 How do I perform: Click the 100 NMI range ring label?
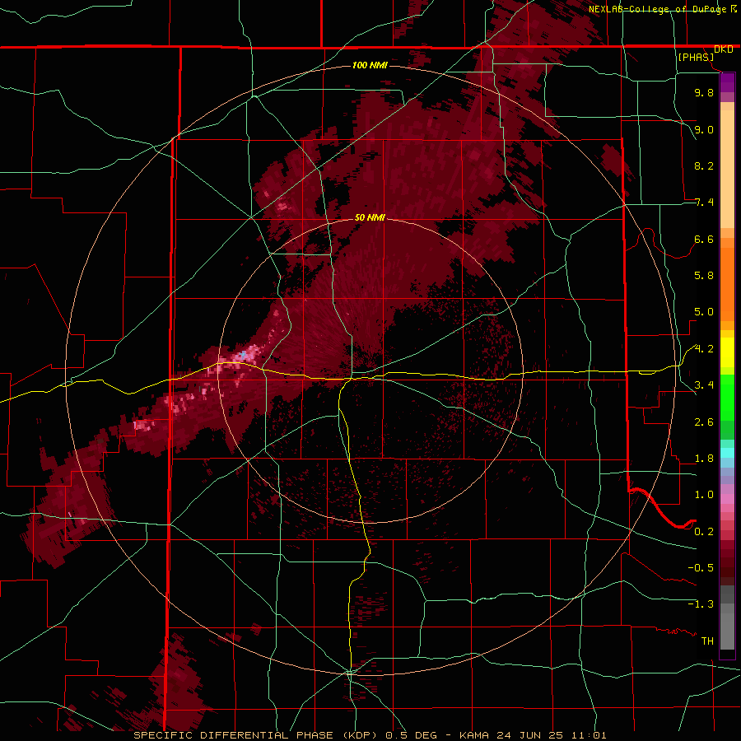point(370,65)
